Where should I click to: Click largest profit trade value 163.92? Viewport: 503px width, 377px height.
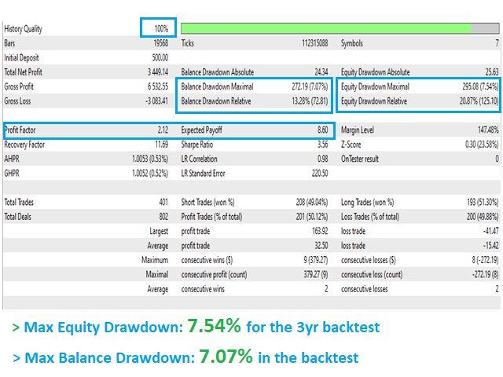(320, 231)
